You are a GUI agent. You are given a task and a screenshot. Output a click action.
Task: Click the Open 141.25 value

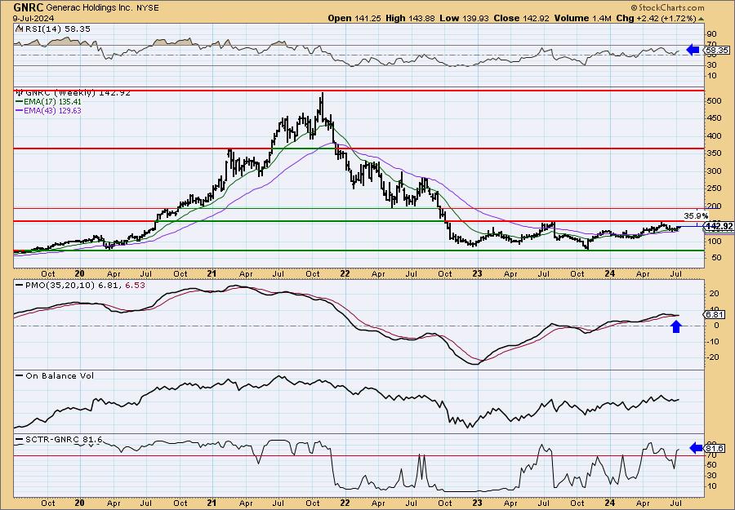pyautogui.click(x=354, y=18)
